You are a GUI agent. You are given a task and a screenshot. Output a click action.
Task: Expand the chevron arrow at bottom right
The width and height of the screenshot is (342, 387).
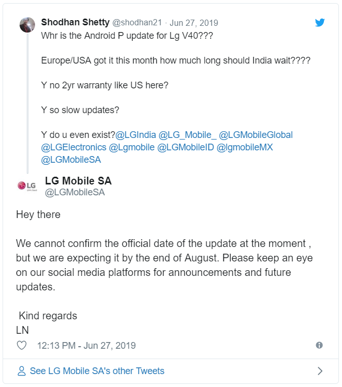coord(320,371)
